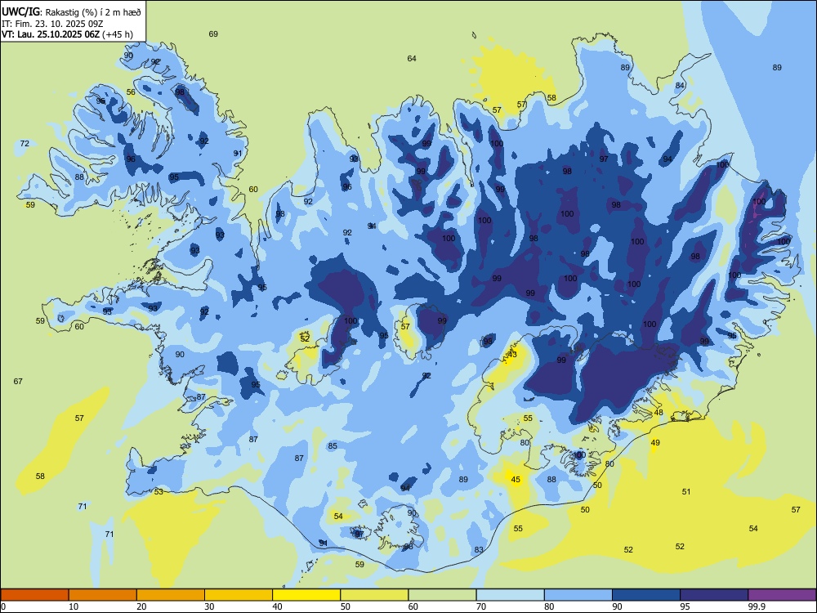Click the 'IT: Fim. 23. 10. 2025 09Z' line
Viewport: 817px width, 613px height.
(53, 24)
